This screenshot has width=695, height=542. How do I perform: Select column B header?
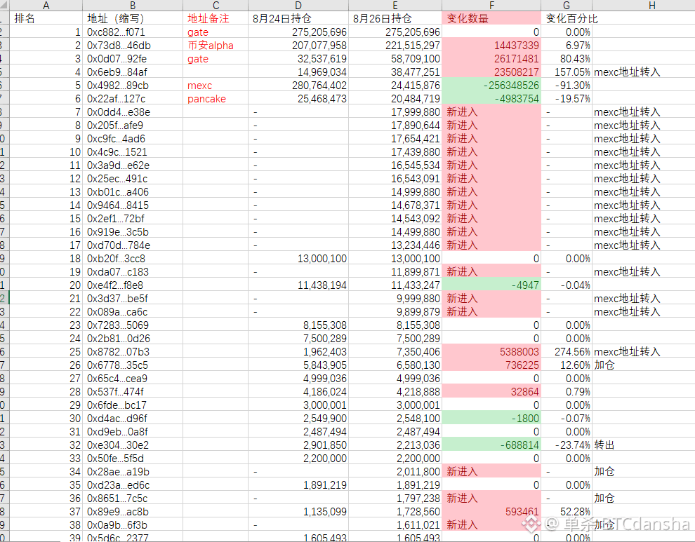pos(133,6)
